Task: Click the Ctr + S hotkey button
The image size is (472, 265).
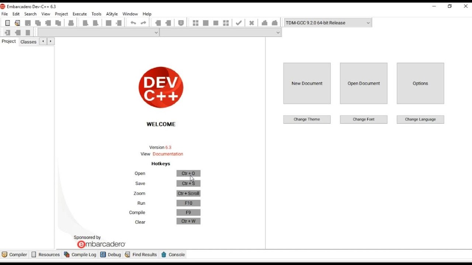Action: coord(188,183)
